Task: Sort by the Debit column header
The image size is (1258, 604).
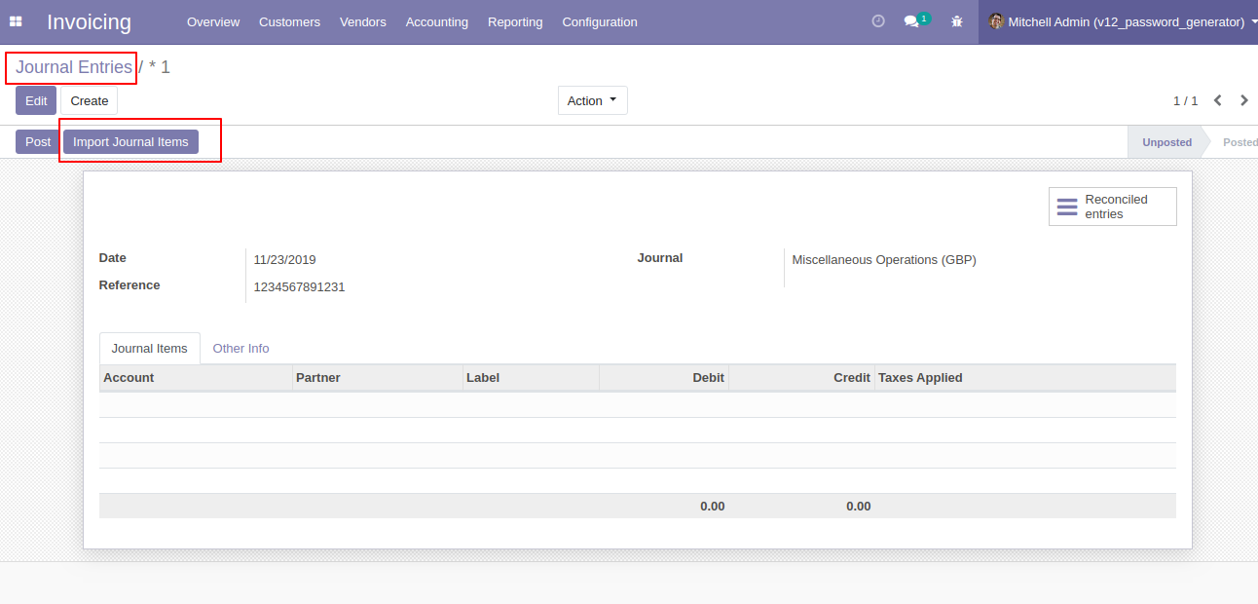Action: 664,378
